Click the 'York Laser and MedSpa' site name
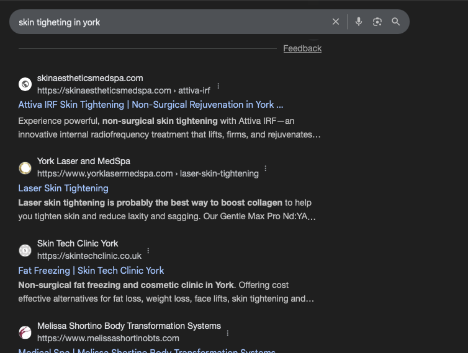This screenshot has height=353, width=468. tap(84, 161)
